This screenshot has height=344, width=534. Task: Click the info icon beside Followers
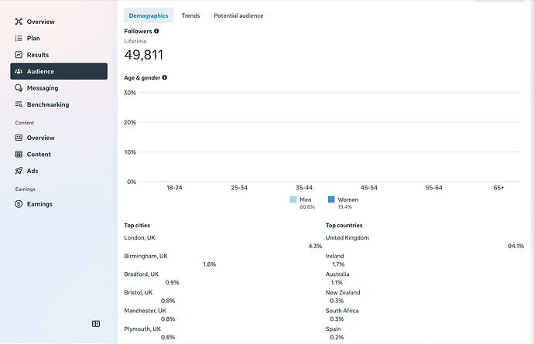point(156,31)
